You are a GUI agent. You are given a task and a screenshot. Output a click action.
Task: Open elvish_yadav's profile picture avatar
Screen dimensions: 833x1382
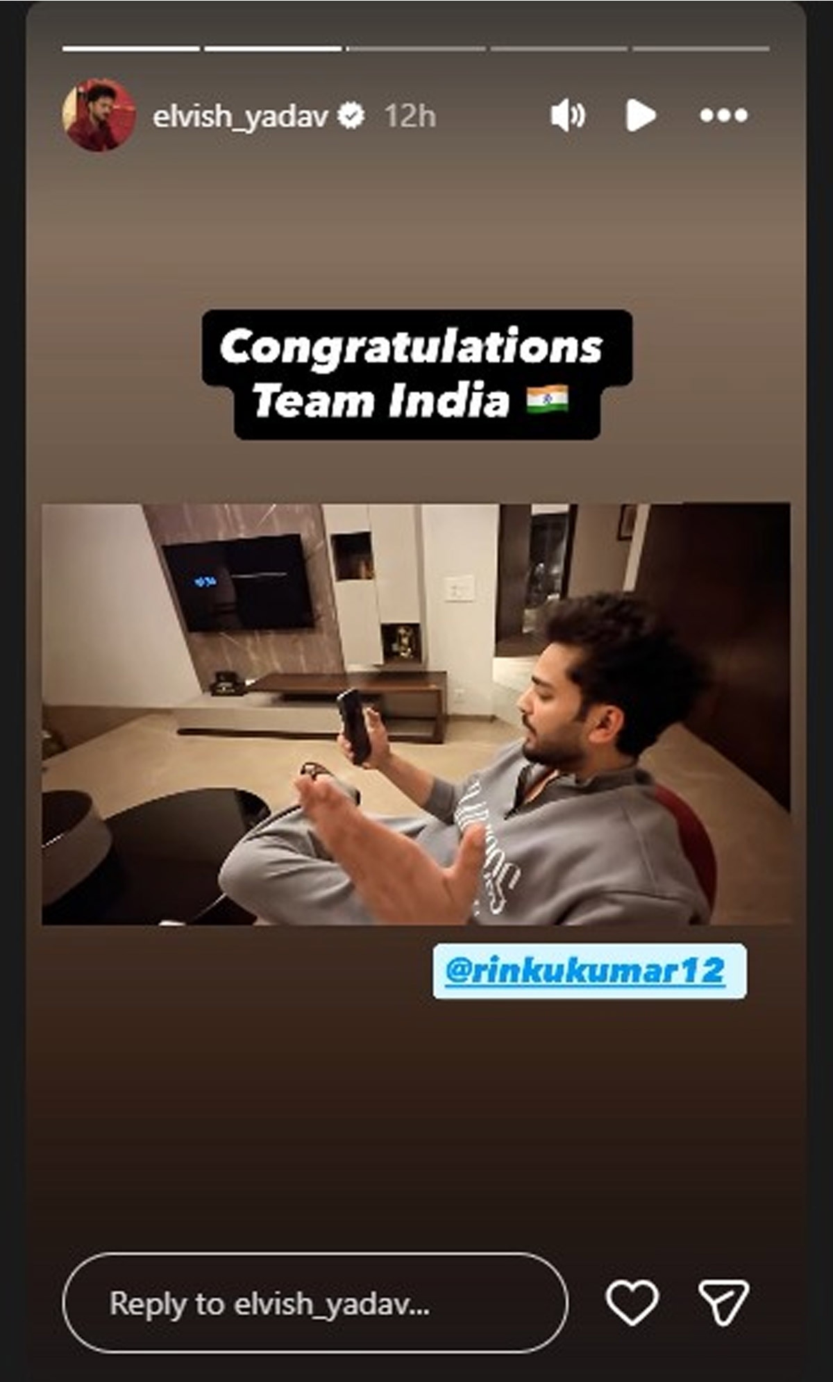(x=99, y=115)
